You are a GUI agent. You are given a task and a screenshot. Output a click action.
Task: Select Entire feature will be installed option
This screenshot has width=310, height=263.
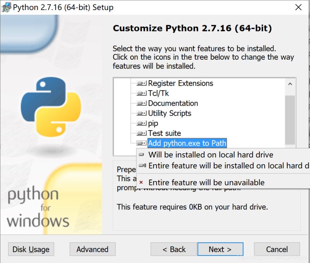coord(228,166)
